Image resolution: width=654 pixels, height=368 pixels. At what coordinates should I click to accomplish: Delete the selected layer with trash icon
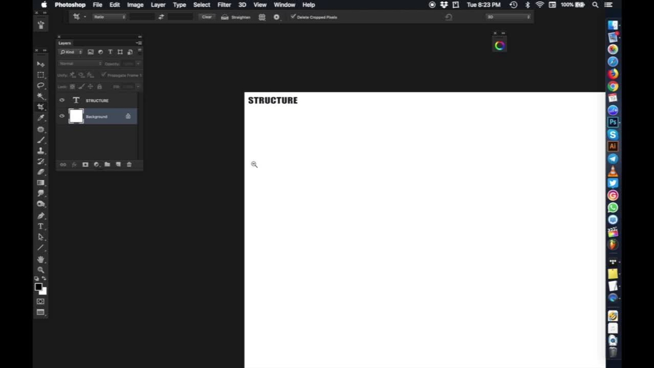click(129, 164)
